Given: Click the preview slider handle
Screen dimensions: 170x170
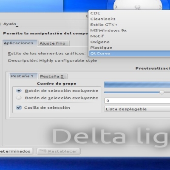Looking at the screenshot, I should point(161,92).
